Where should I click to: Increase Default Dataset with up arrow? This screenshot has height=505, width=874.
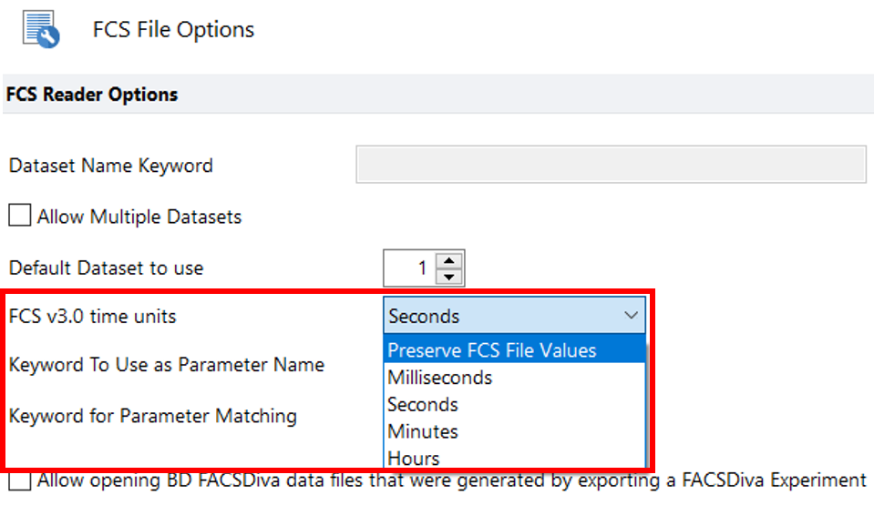[450, 260]
